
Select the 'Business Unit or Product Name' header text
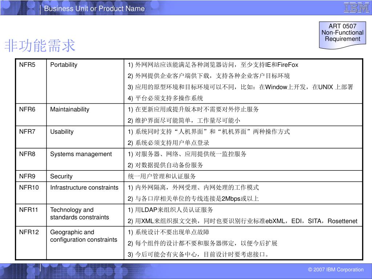(x=94, y=9)
